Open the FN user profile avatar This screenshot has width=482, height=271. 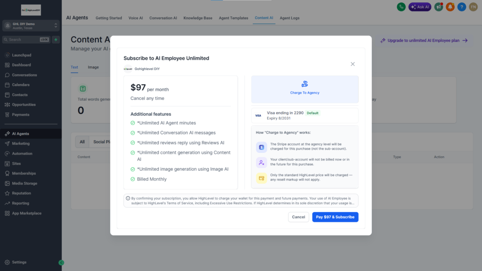(473, 7)
